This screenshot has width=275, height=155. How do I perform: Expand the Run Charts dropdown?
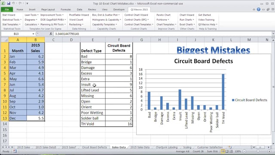tap(187, 20)
